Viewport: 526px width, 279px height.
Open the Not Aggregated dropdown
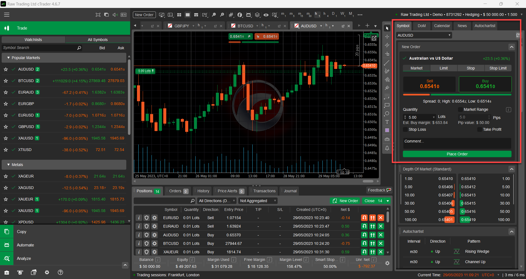[258, 201]
